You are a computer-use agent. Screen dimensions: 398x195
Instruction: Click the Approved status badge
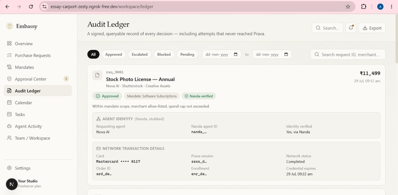click(x=107, y=96)
